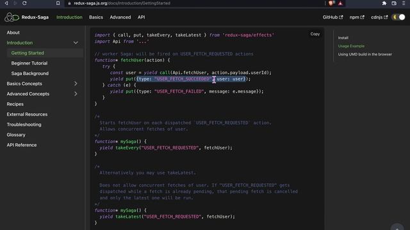
Task: Open Saga Background in sidebar
Action: (30, 73)
